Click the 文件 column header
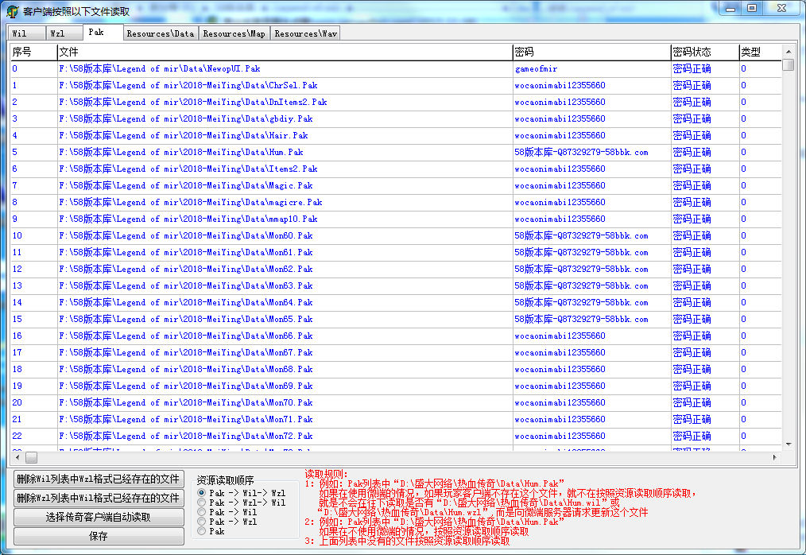The height and width of the screenshot is (555, 806). pos(285,52)
